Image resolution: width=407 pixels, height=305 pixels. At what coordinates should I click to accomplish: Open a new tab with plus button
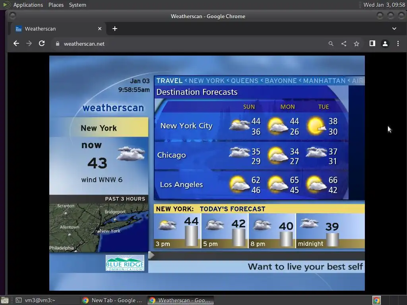115,29
